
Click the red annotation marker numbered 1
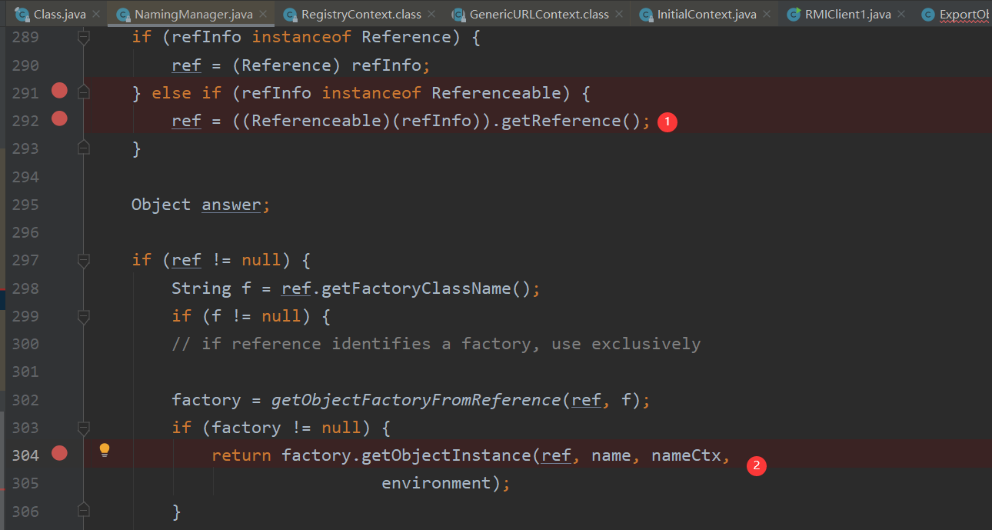click(x=667, y=122)
